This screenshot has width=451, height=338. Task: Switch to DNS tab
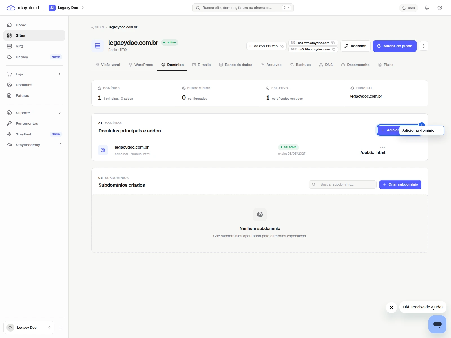tap(326, 65)
